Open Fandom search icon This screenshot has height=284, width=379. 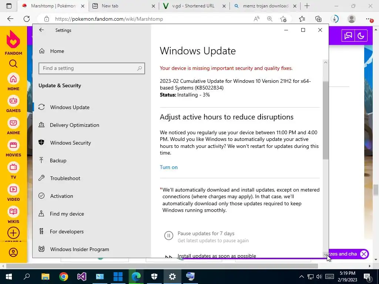(x=13, y=64)
